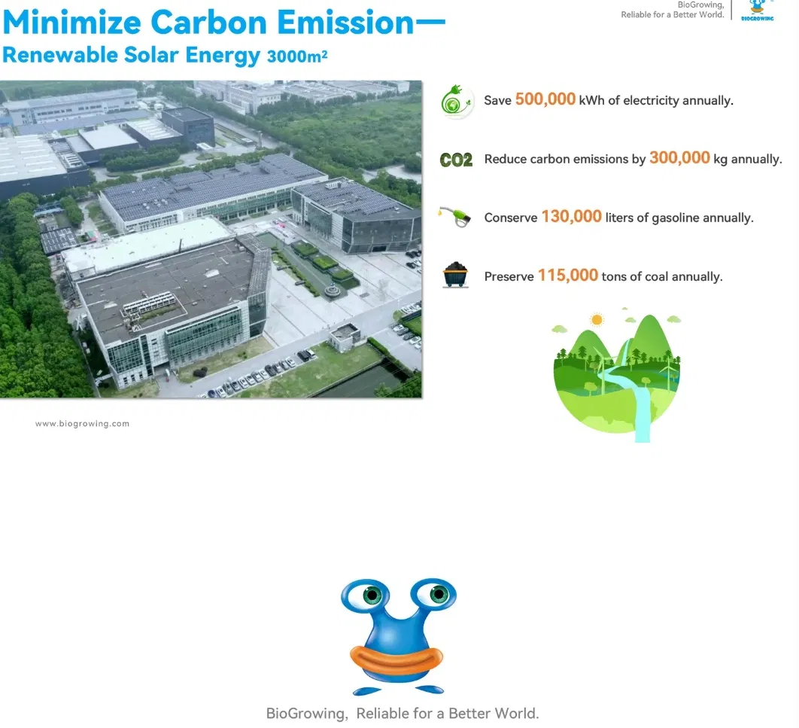Click the coal cart icon
The width and height of the screenshot is (799, 728).
pyautogui.click(x=455, y=275)
